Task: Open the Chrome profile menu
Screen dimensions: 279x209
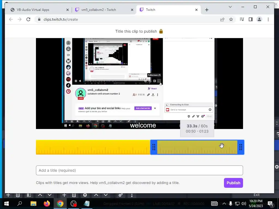Action: [259, 19]
